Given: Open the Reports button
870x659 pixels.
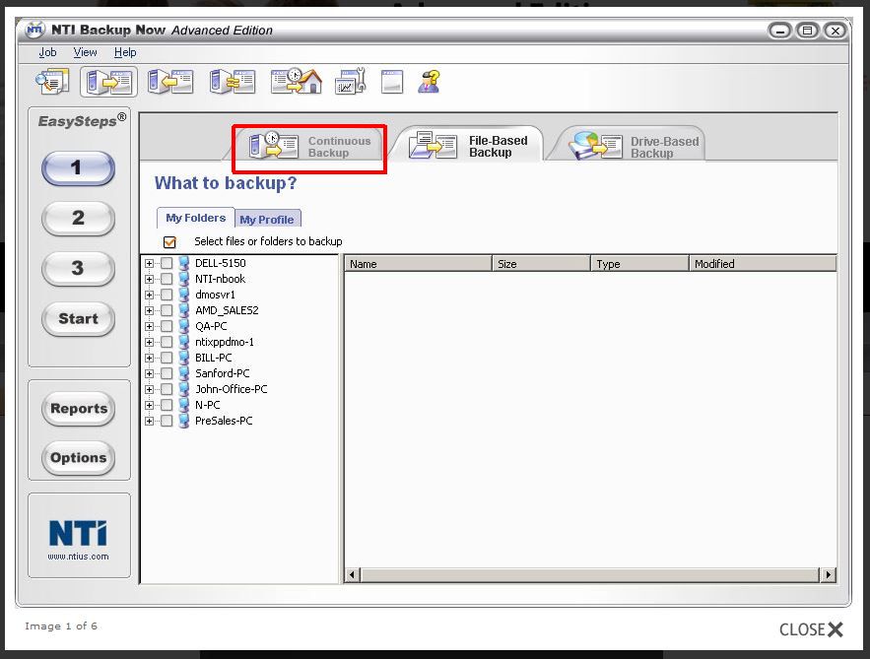Looking at the screenshot, I should pyautogui.click(x=78, y=409).
